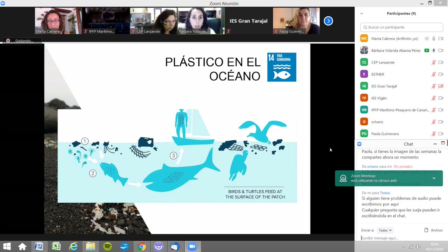
Task: Click ESTHER's muted microphone icon
Action: 433,74
